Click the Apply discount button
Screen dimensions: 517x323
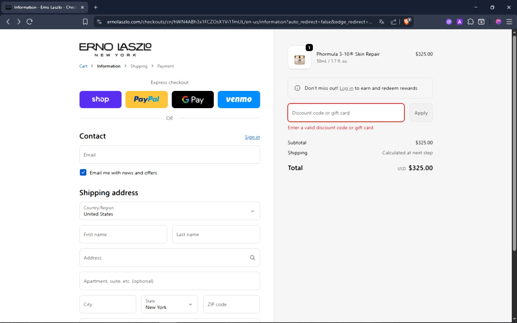pyautogui.click(x=421, y=113)
